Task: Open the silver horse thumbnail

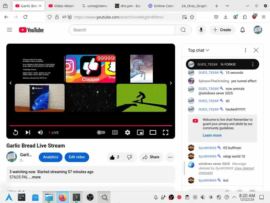Action: [142, 69]
